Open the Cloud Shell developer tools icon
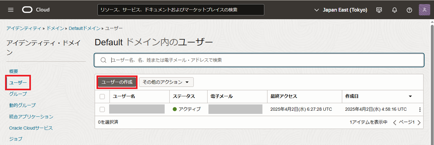Viewport: 434px width, 145px height. 379,10
